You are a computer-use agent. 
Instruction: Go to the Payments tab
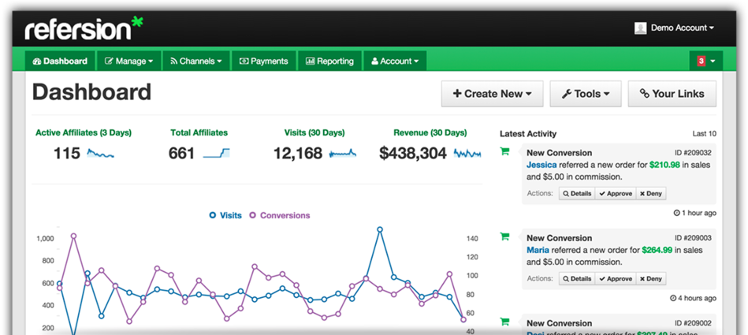click(264, 61)
